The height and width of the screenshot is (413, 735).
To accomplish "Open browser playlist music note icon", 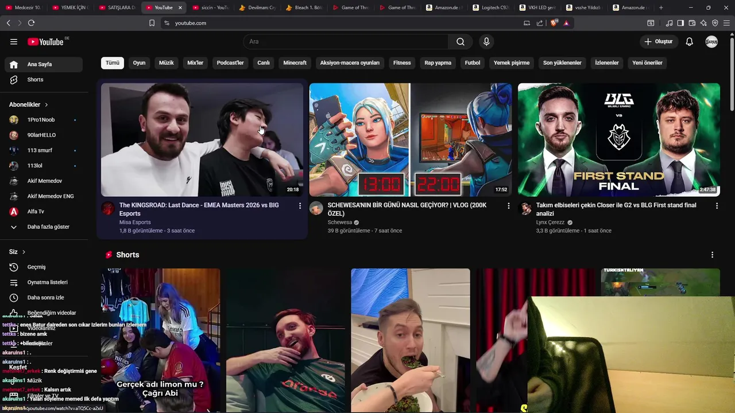I will pyautogui.click(x=669, y=23).
